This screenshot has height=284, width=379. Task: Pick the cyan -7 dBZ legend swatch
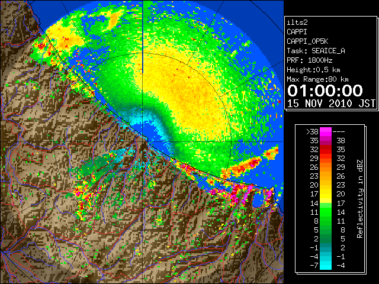pyautogui.click(x=326, y=265)
